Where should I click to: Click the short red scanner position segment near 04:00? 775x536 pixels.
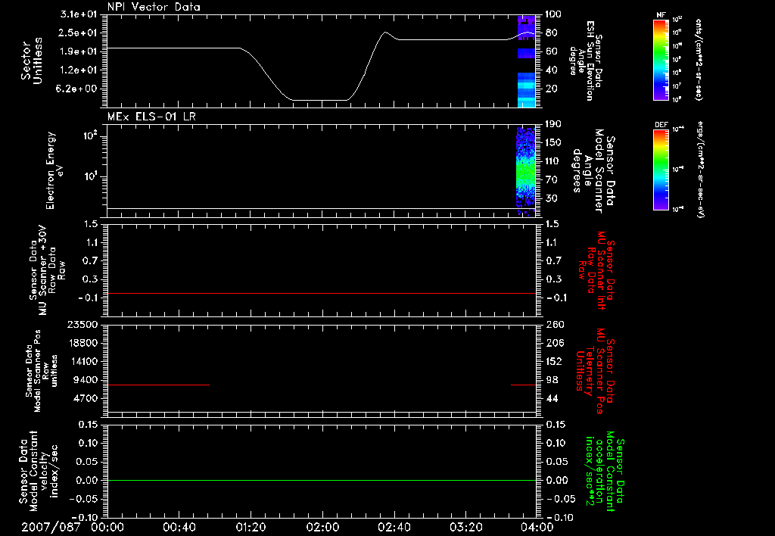point(524,385)
